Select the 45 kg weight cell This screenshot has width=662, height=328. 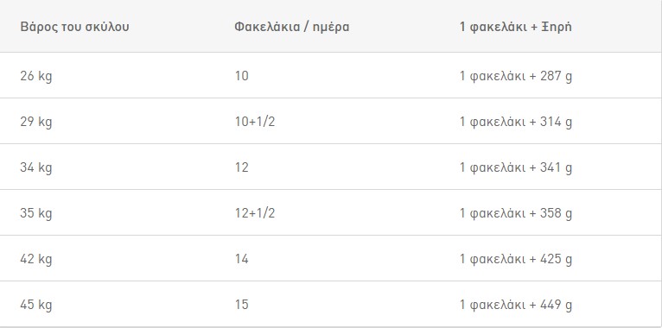[36, 305]
